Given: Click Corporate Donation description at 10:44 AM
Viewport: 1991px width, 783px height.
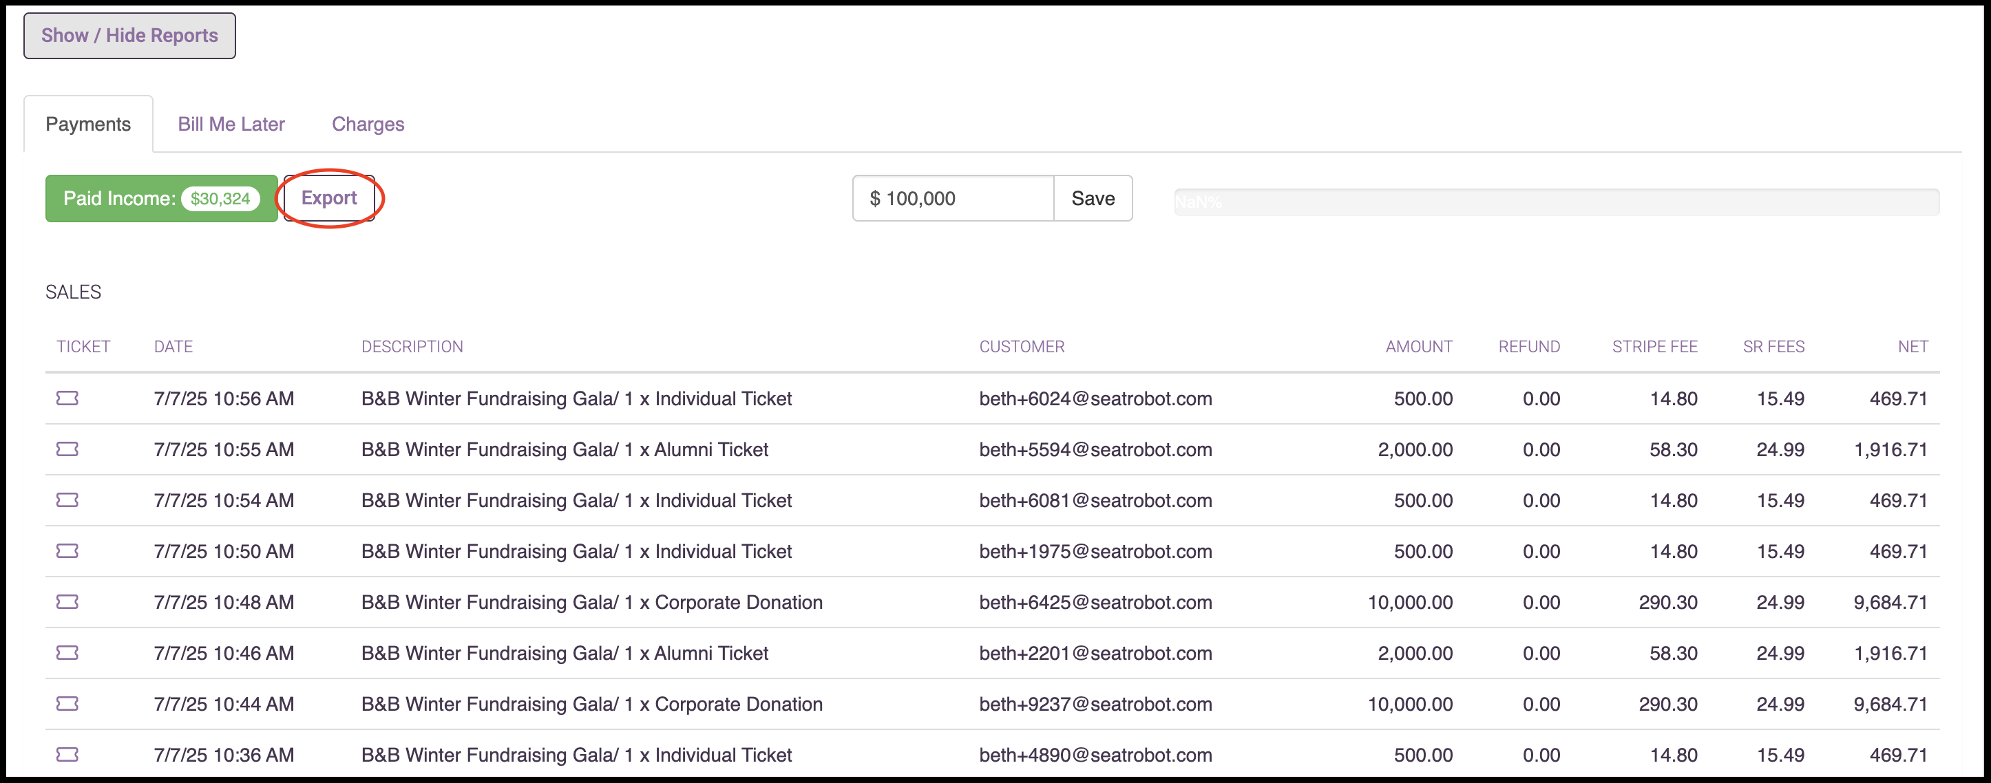Looking at the screenshot, I should click(x=592, y=705).
